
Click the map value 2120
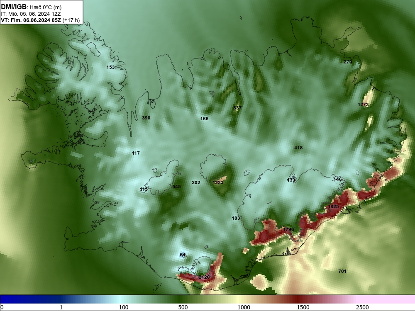tap(204, 277)
